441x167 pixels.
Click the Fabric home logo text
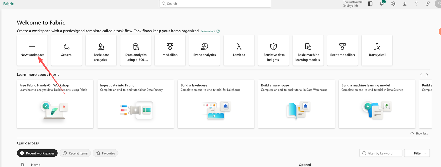pos(8,3)
